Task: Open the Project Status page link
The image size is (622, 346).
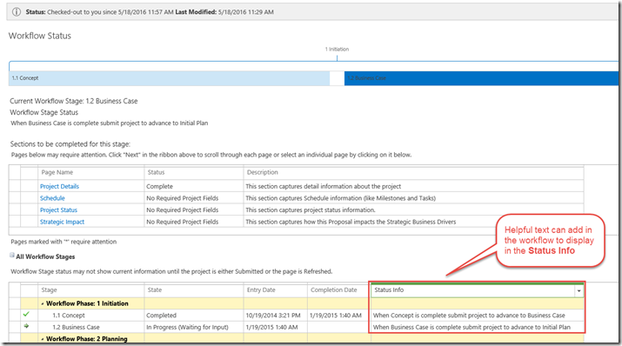Action: point(58,210)
